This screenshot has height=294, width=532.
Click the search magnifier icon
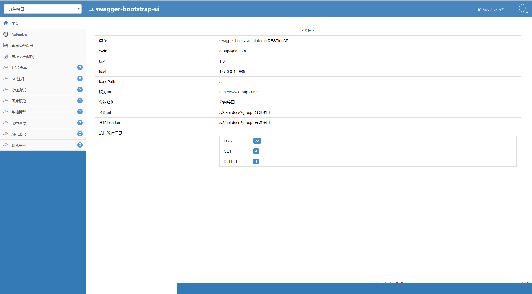[x=523, y=9]
